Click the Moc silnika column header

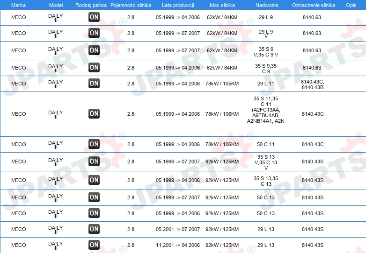pos(222,5)
